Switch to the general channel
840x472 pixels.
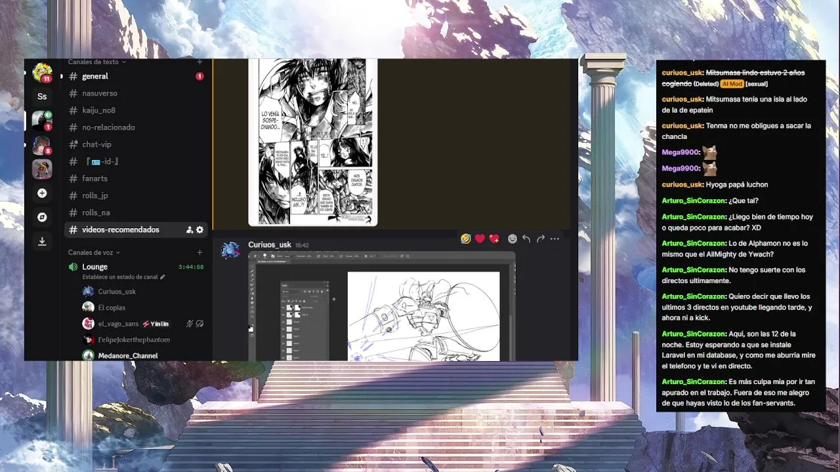click(x=136, y=77)
